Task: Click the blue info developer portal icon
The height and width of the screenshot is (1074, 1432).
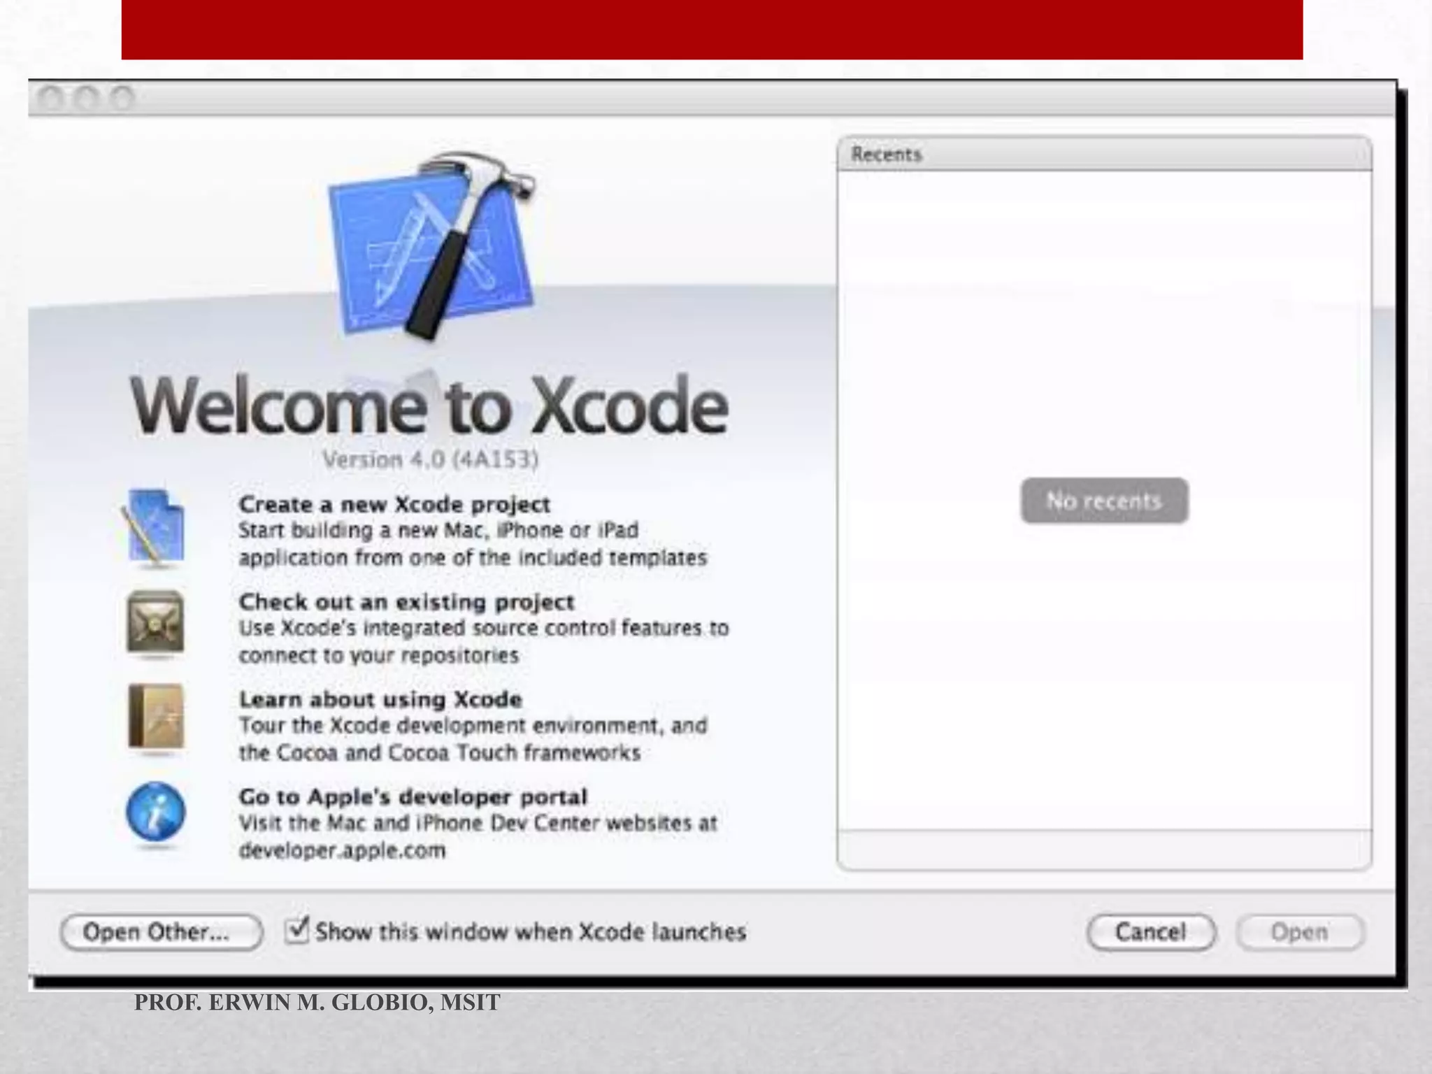Action: tap(155, 812)
